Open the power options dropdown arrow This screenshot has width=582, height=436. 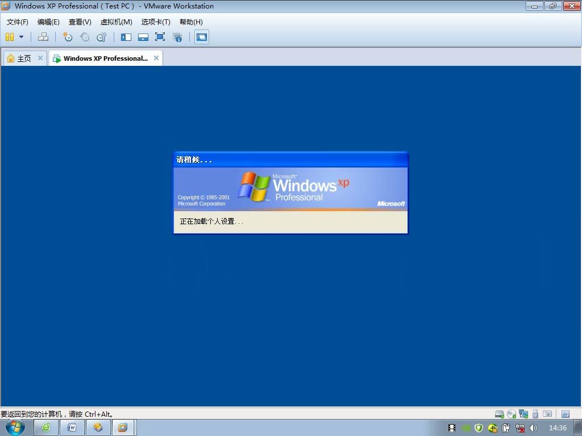click(x=21, y=37)
